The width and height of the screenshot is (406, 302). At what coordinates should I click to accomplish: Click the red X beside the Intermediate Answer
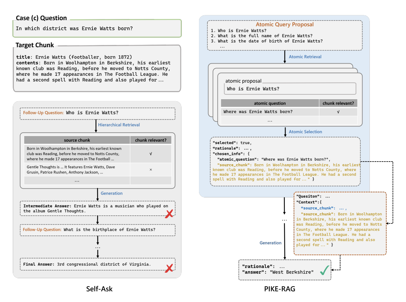click(169, 214)
